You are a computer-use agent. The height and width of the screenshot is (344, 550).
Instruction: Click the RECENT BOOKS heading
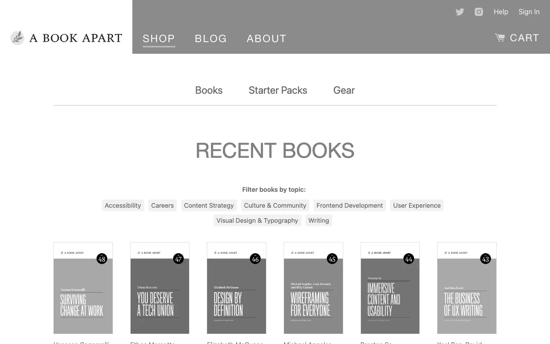(275, 150)
